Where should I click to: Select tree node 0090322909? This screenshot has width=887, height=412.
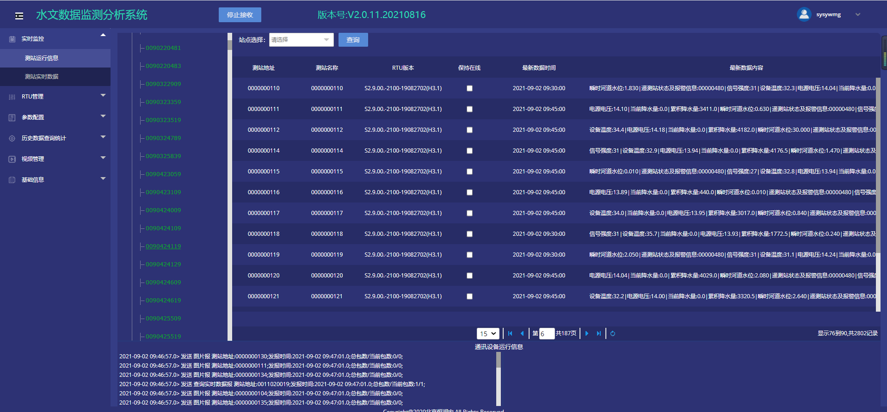(x=163, y=84)
